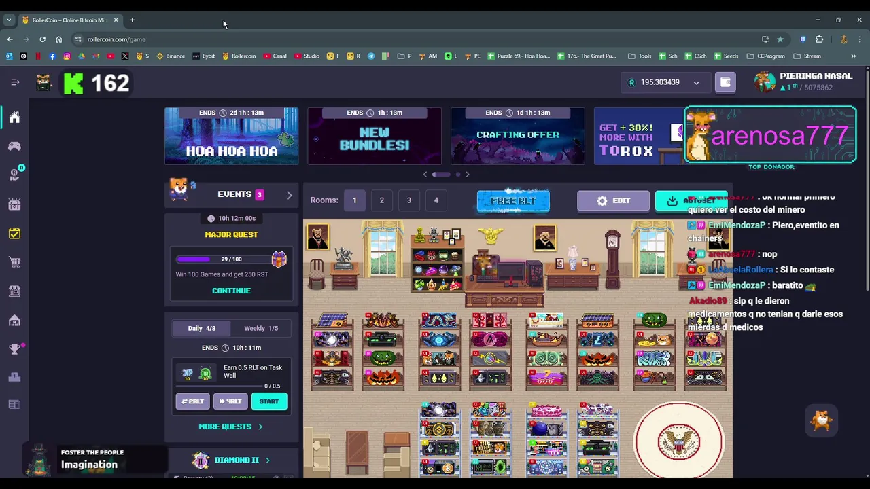Click the 4RLT skip button
This screenshot has height=489, width=870.
coord(230,401)
